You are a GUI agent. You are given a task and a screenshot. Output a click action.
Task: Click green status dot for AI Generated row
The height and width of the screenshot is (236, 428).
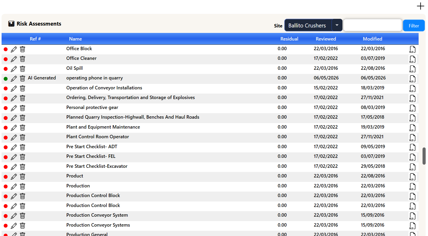coord(5,79)
